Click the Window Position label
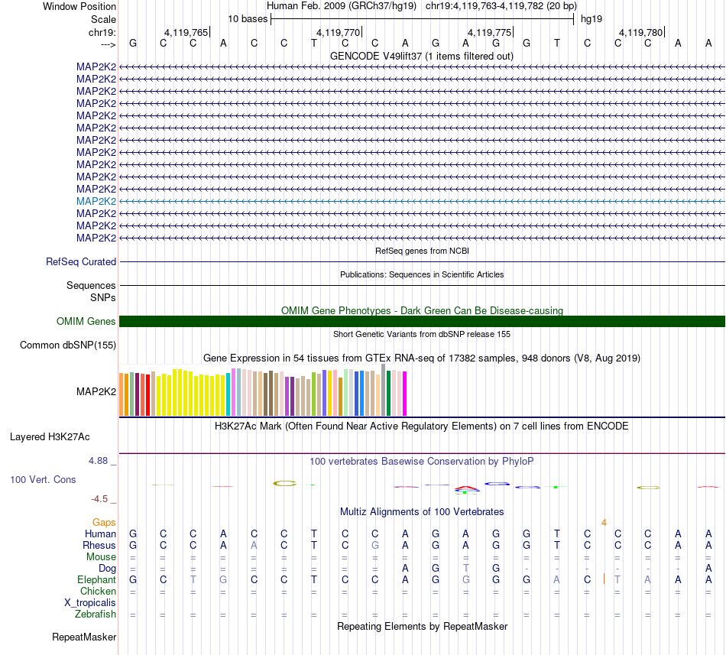The width and height of the screenshot is (726, 655). tap(79, 6)
